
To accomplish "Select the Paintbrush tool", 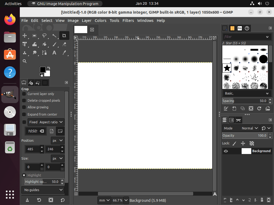I will click(x=54, y=44).
